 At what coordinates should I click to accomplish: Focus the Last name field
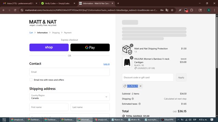90,107
